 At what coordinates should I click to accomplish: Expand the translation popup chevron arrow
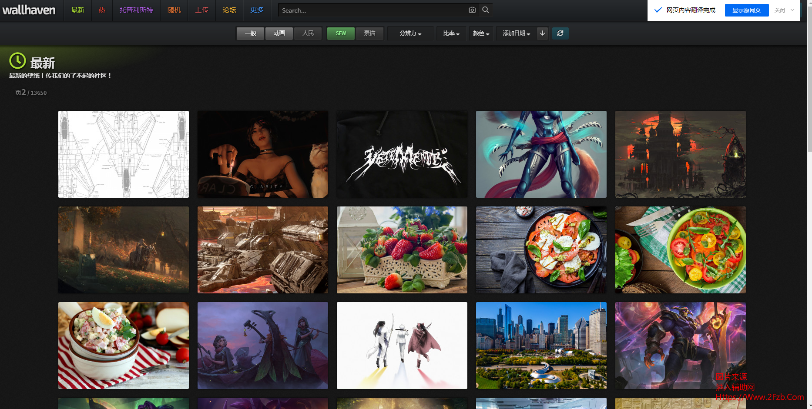tap(792, 10)
